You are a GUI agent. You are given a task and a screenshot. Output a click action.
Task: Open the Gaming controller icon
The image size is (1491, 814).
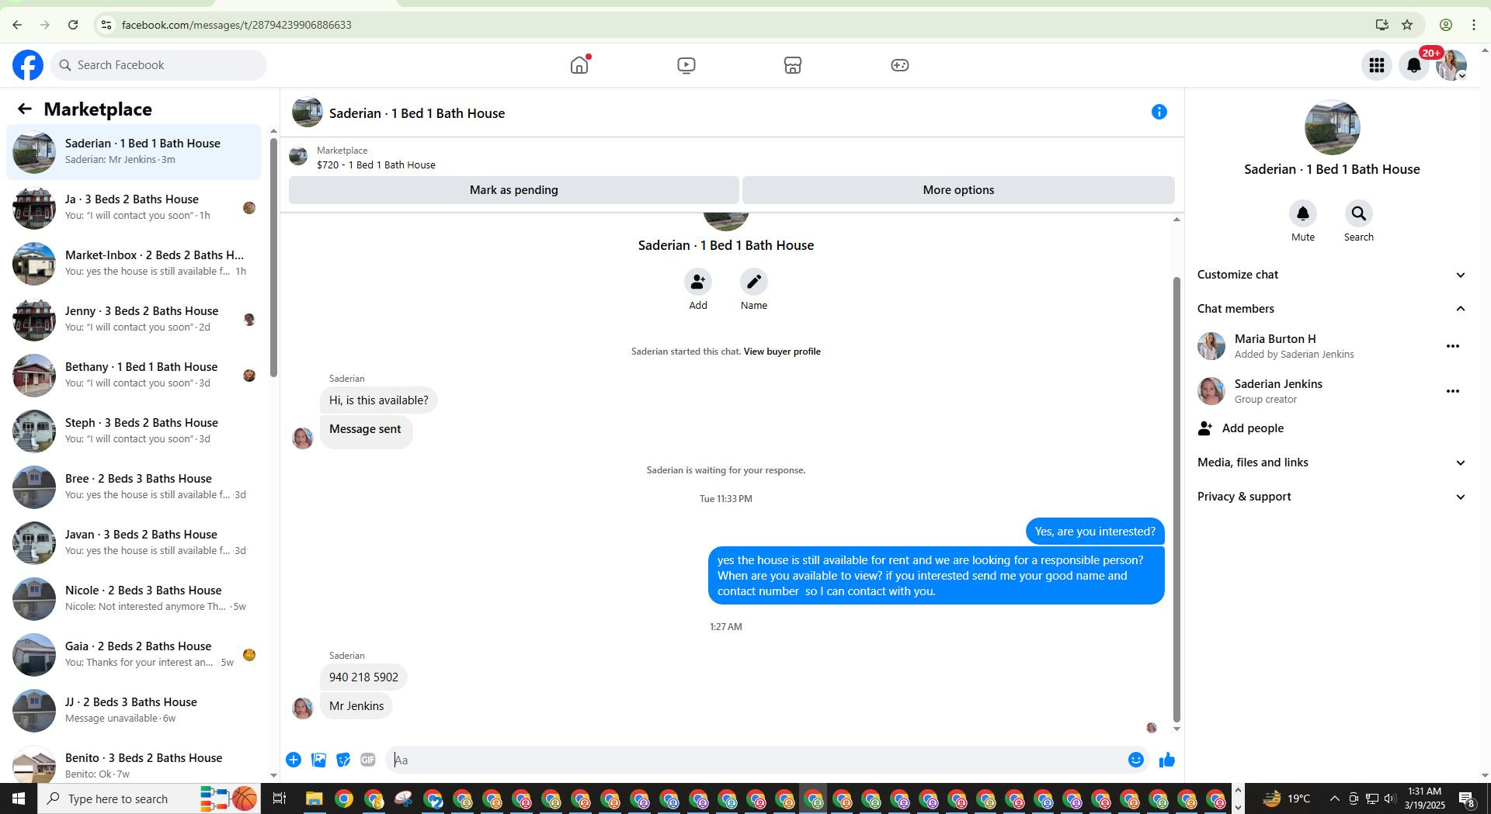tap(899, 65)
